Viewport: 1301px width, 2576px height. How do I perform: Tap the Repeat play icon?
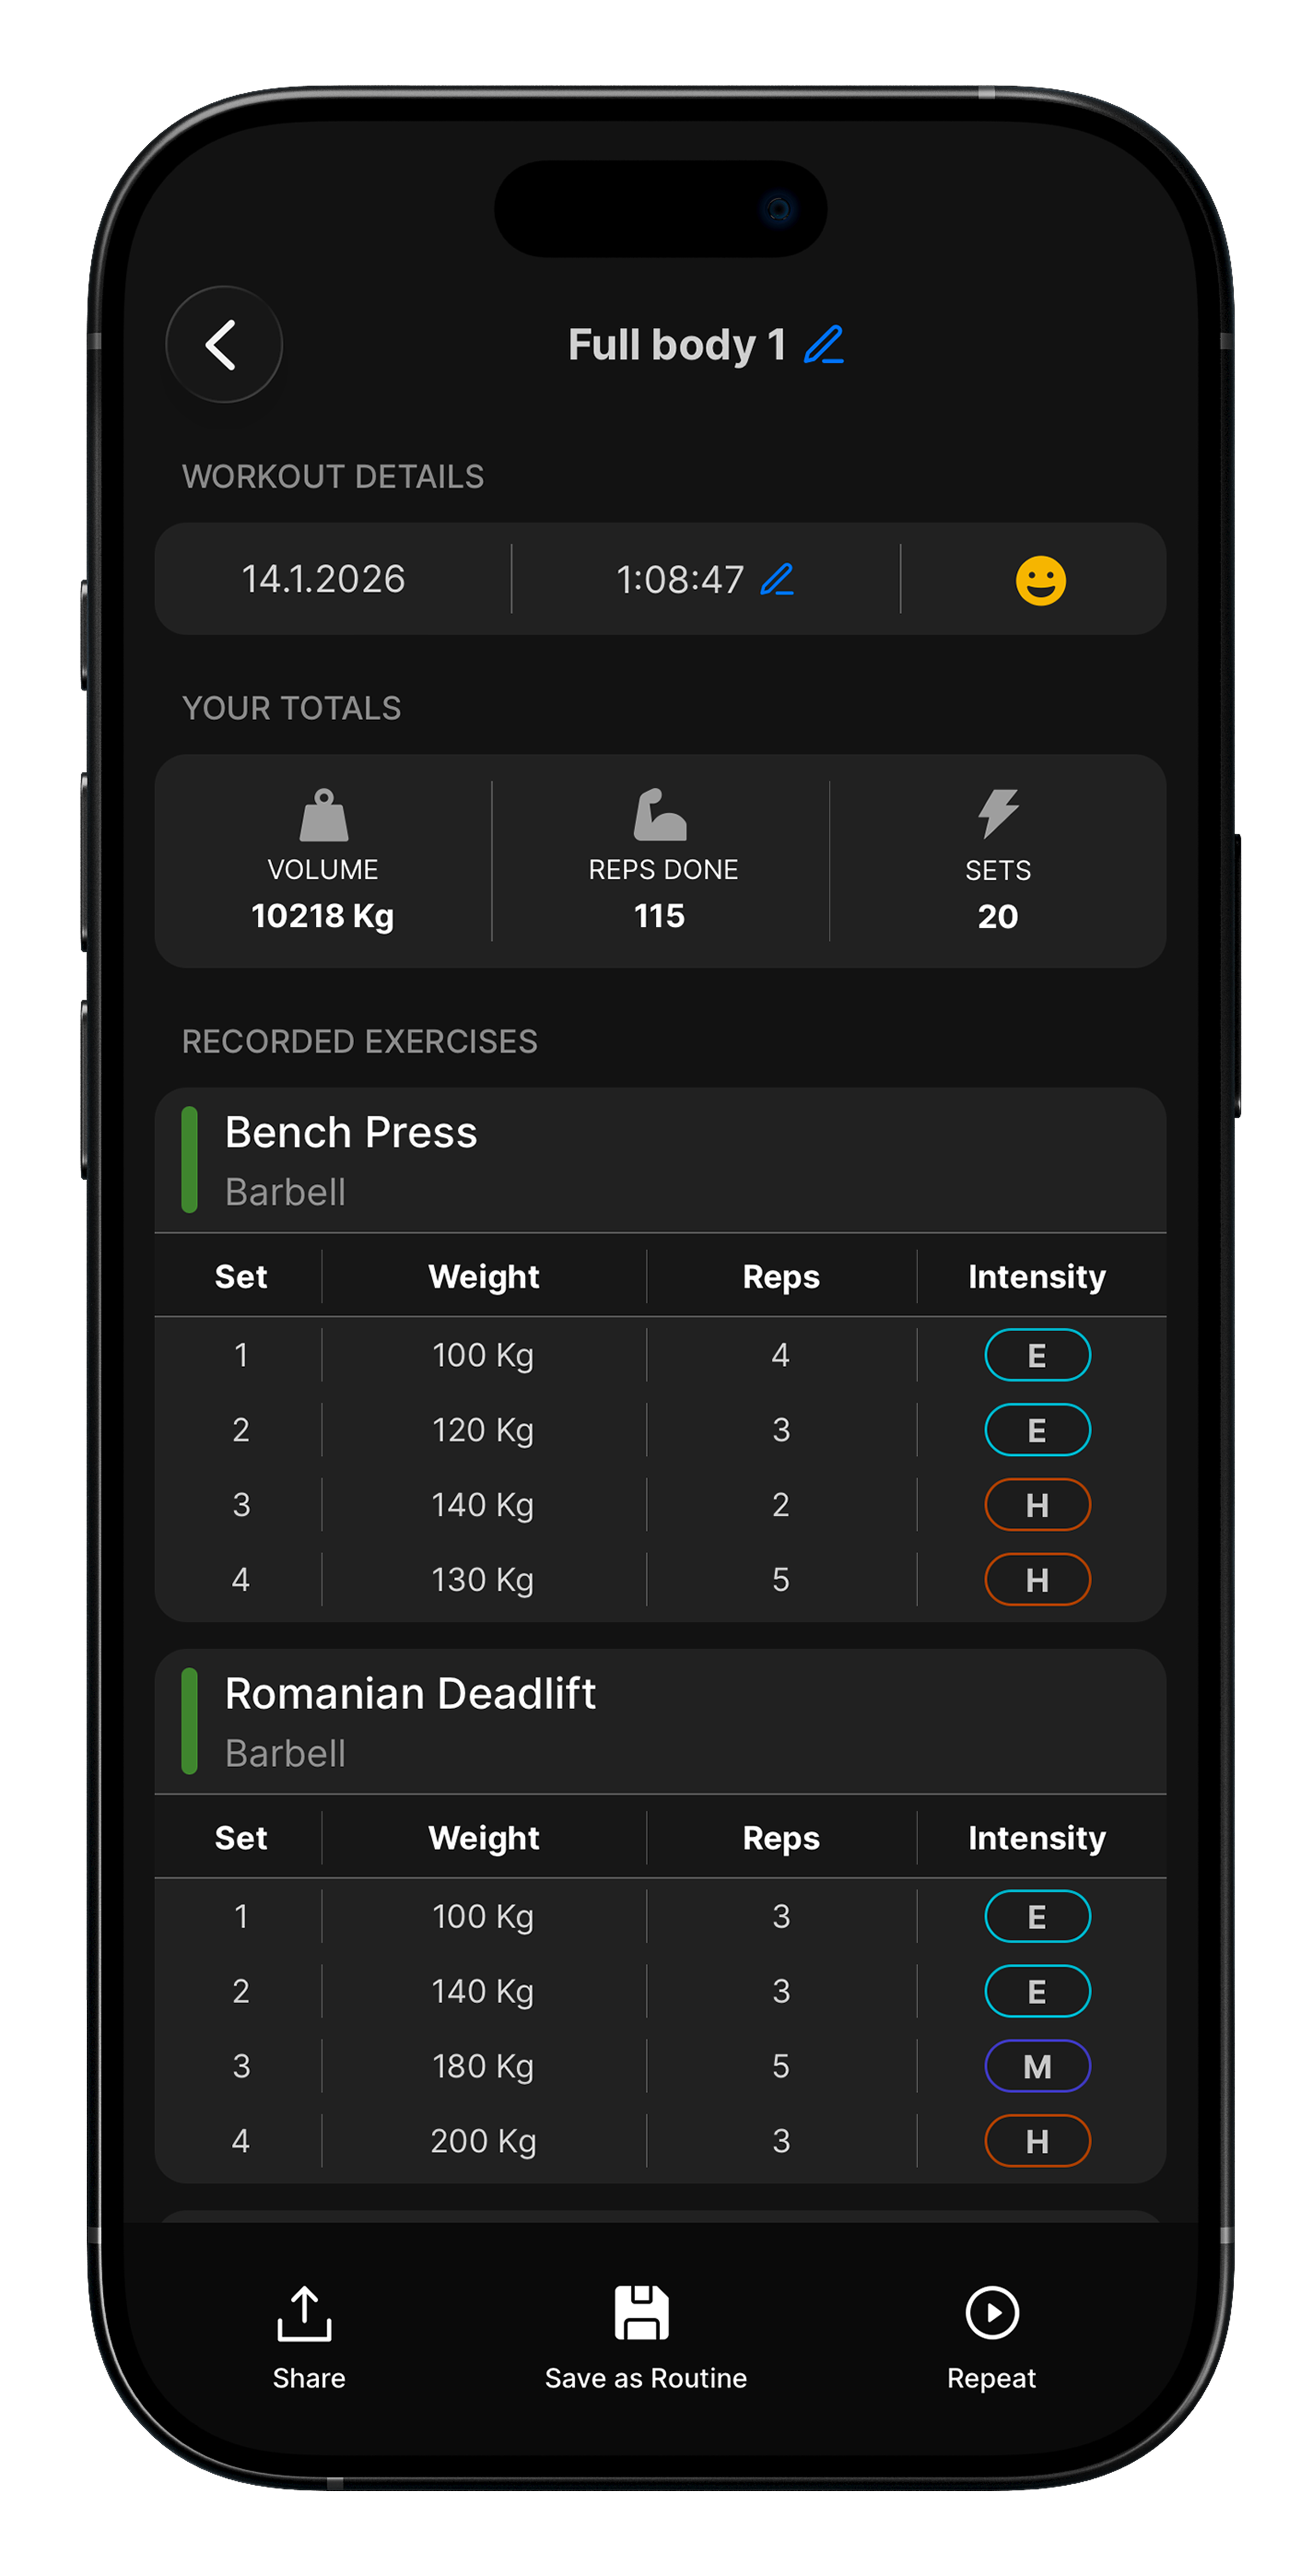point(991,2313)
